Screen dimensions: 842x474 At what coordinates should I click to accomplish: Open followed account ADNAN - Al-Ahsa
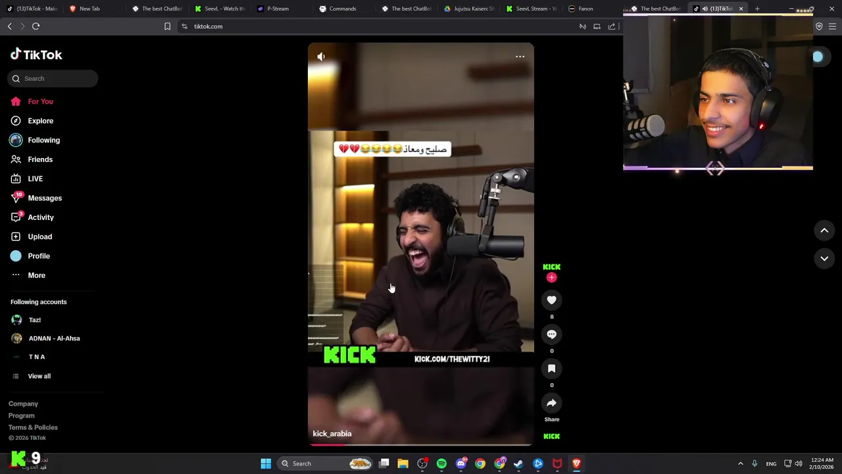click(x=53, y=338)
